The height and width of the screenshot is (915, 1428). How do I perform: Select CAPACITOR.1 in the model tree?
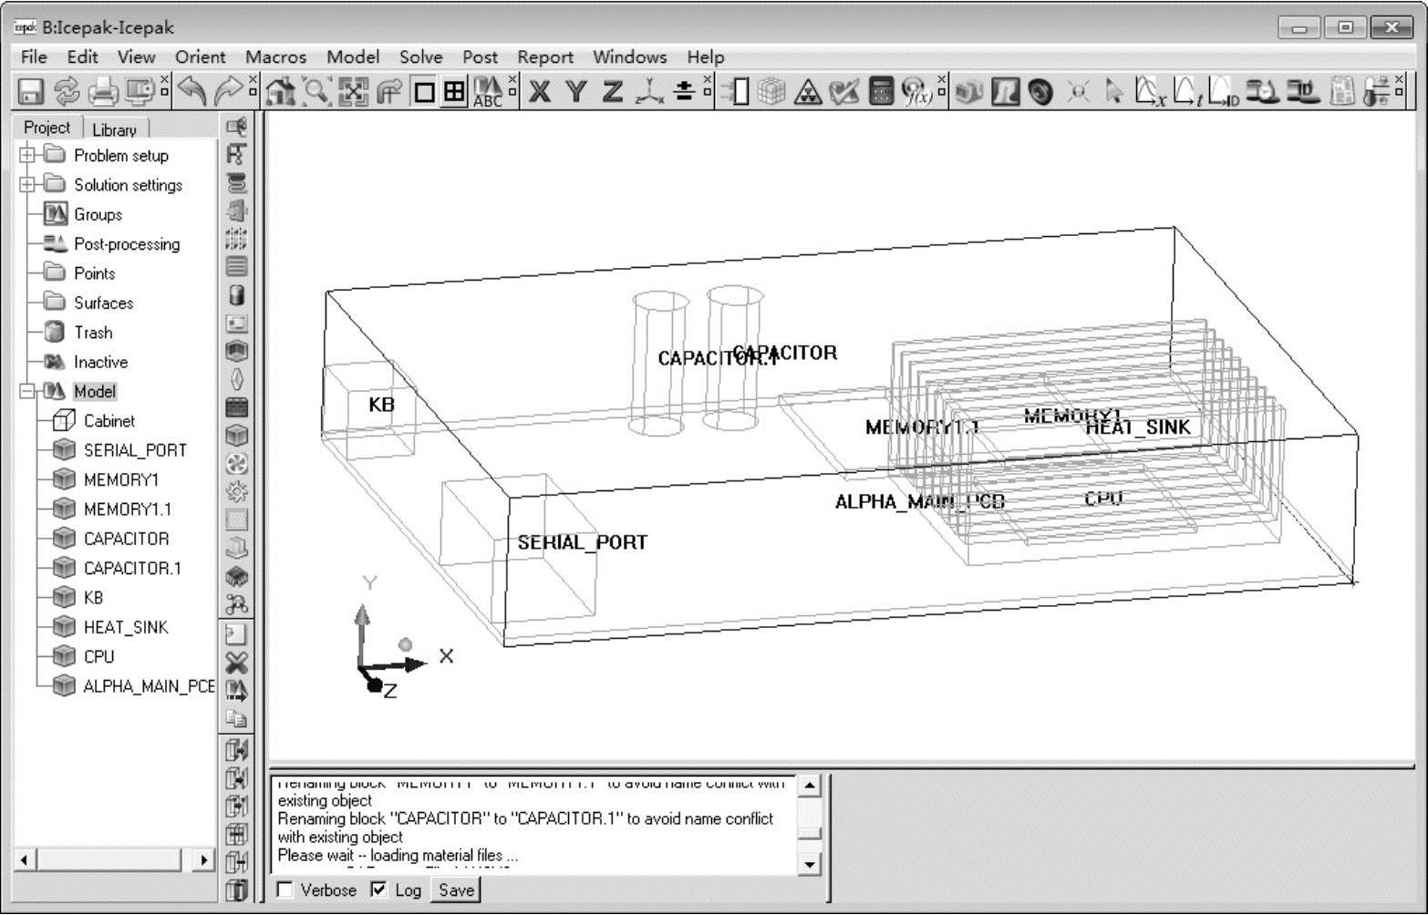click(132, 569)
